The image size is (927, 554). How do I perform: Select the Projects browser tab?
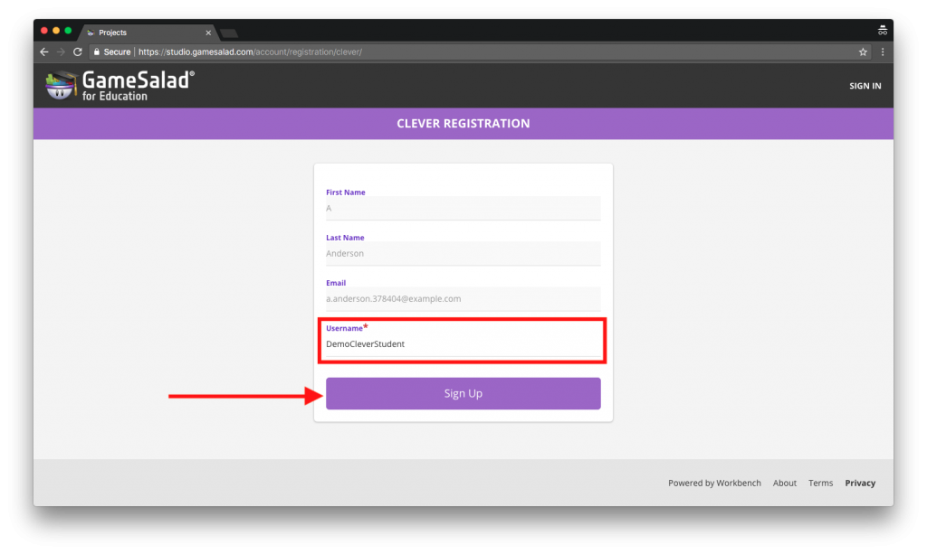tap(148, 33)
